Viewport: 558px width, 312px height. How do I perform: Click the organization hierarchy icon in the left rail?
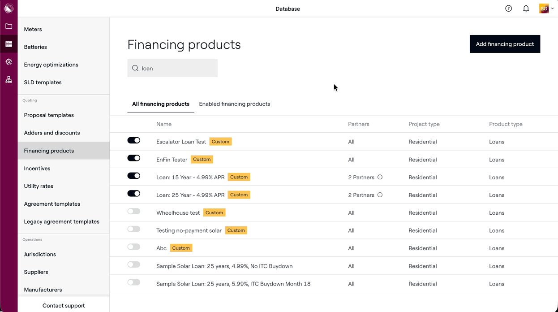tap(9, 80)
